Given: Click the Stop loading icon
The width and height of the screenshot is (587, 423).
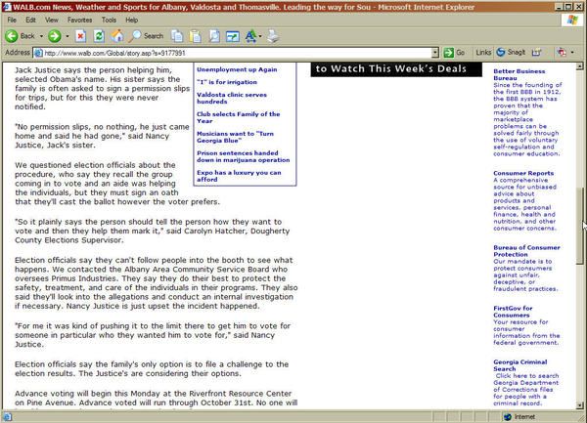Looking at the screenshot, I should click(x=80, y=35).
